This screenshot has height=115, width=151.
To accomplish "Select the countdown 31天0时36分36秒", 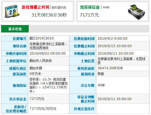I will tap(49, 15).
